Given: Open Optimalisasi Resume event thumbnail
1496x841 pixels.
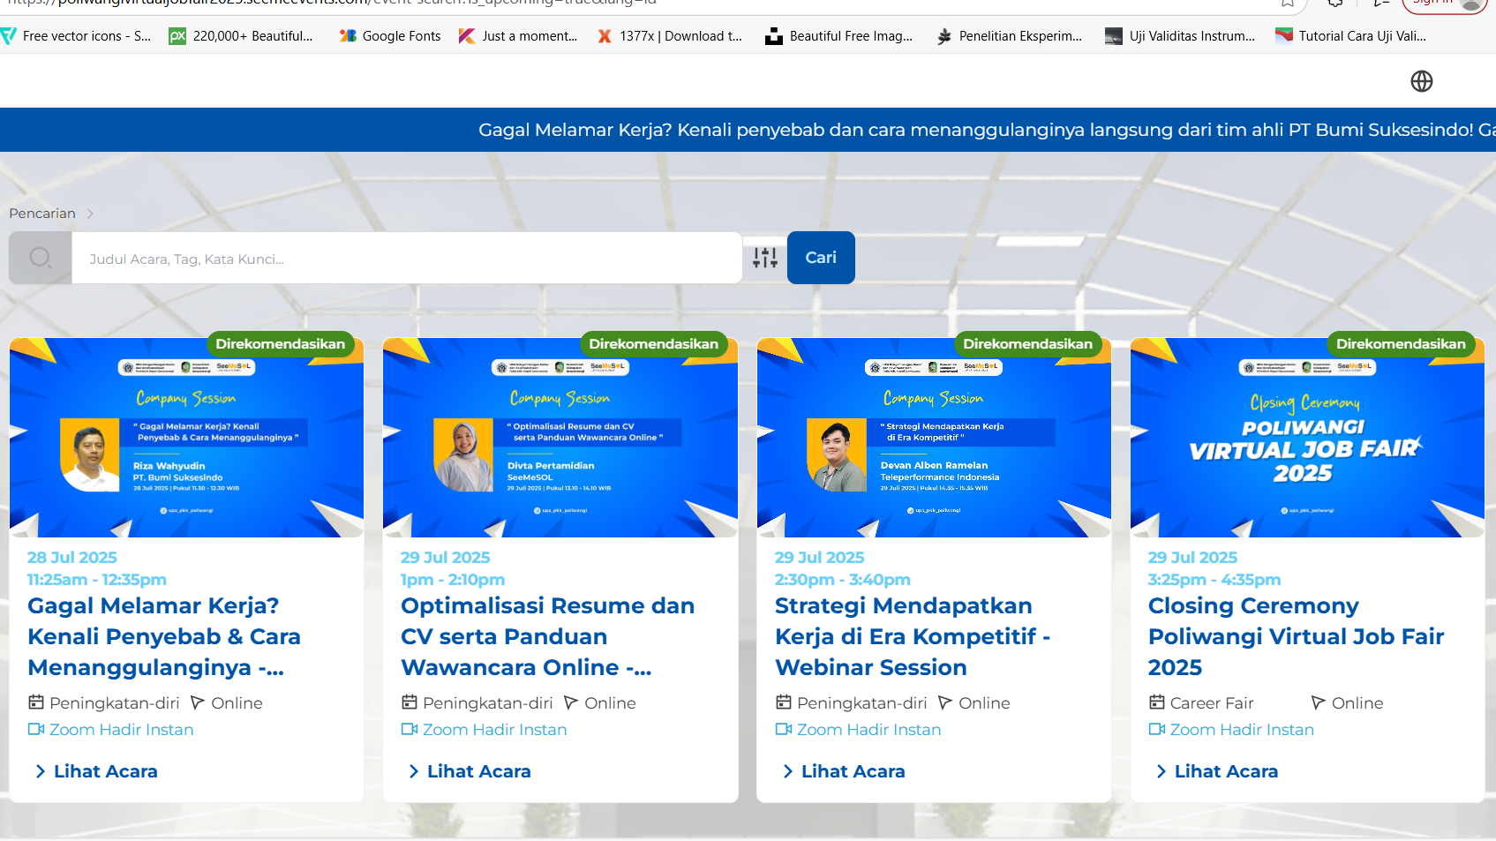Looking at the screenshot, I should pyautogui.click(x=560, y=438).
